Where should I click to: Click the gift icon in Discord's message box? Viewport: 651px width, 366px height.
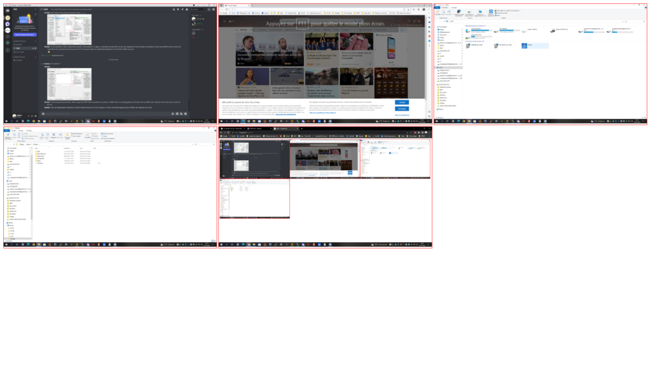(x=173, y=114)
